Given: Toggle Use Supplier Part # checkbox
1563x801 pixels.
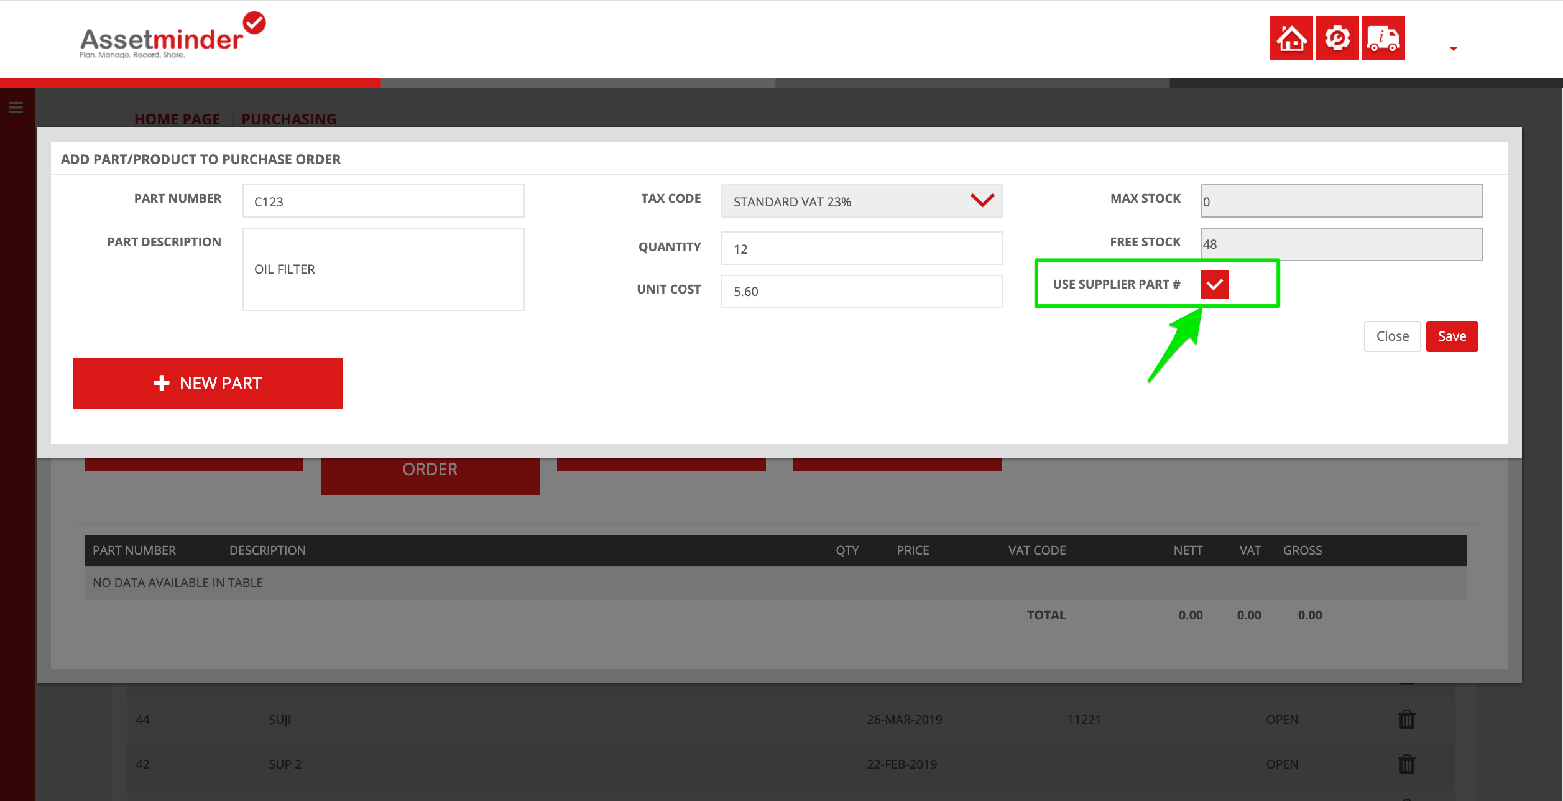Looking at the screenshot, I should [x=1214, y=284].
